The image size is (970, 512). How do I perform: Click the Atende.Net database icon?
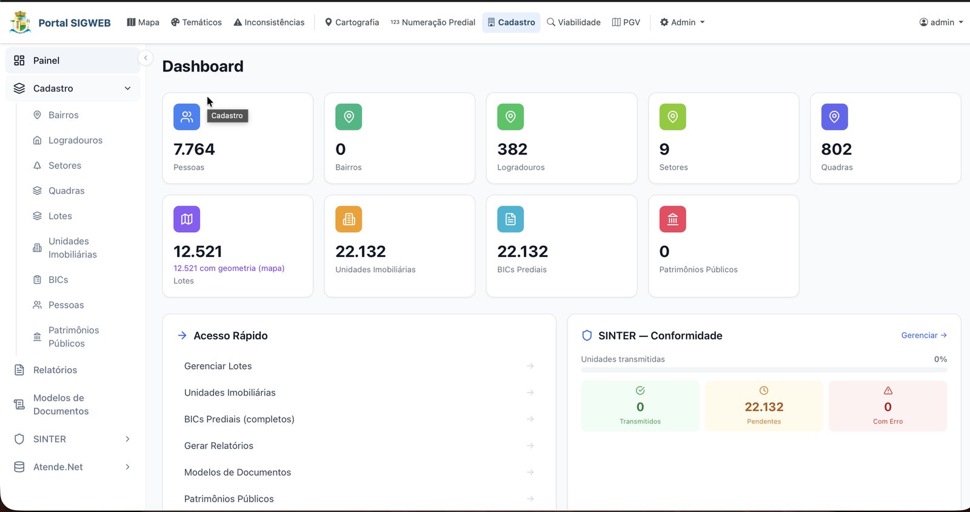[19, 467]
